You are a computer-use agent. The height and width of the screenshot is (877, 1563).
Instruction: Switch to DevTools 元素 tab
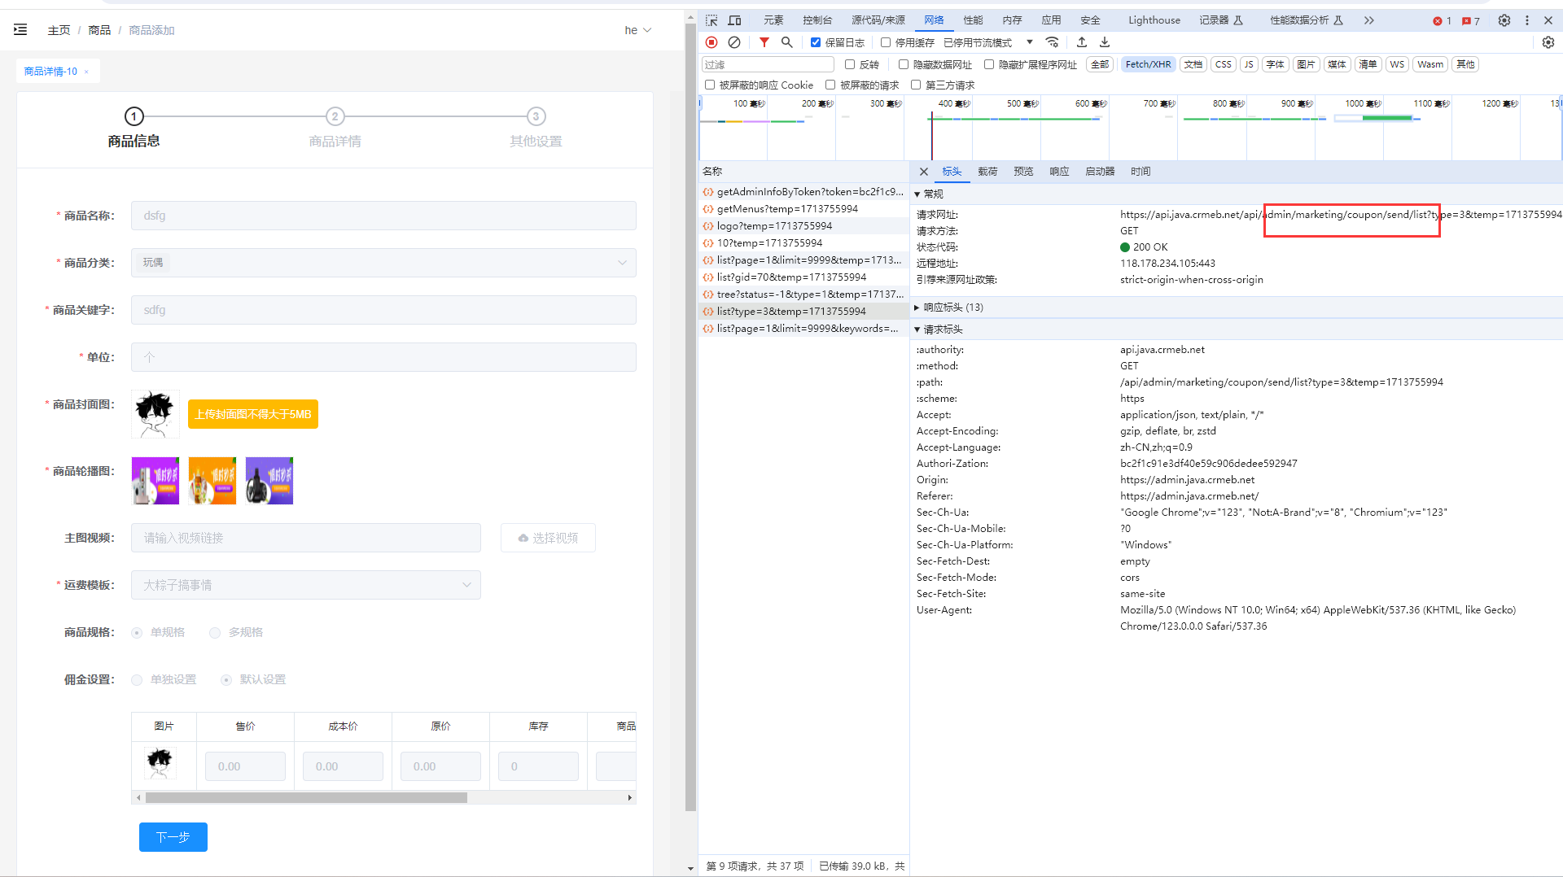pos(773,20)
